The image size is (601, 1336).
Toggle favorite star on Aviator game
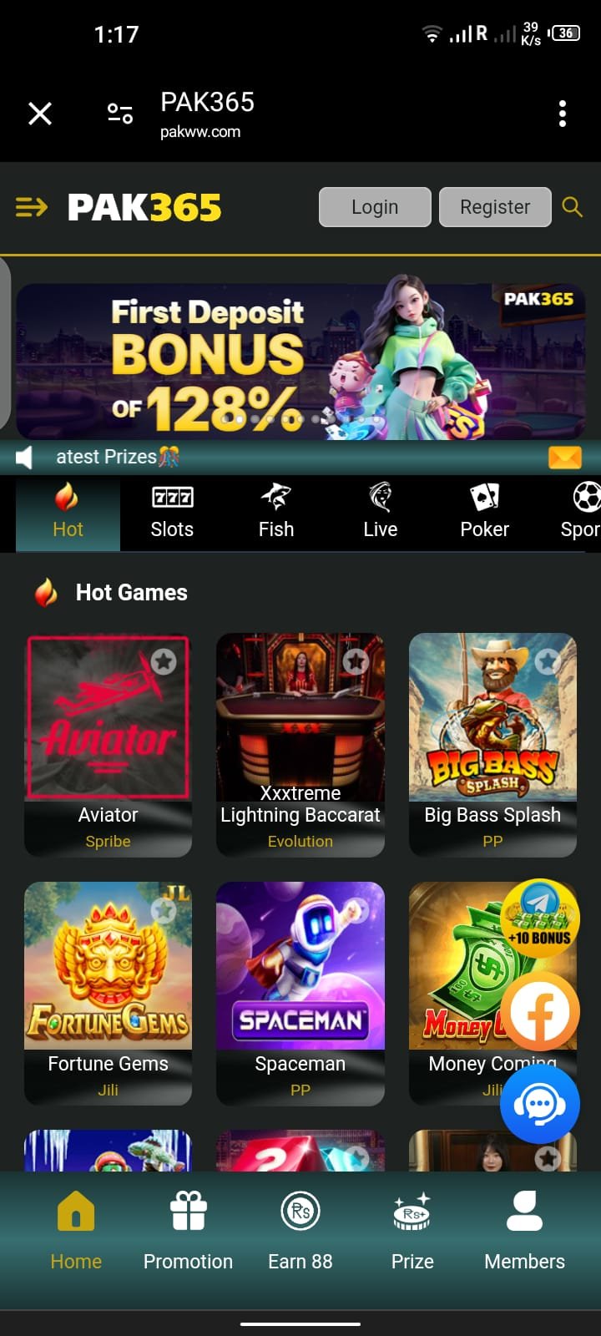[164, 662]
